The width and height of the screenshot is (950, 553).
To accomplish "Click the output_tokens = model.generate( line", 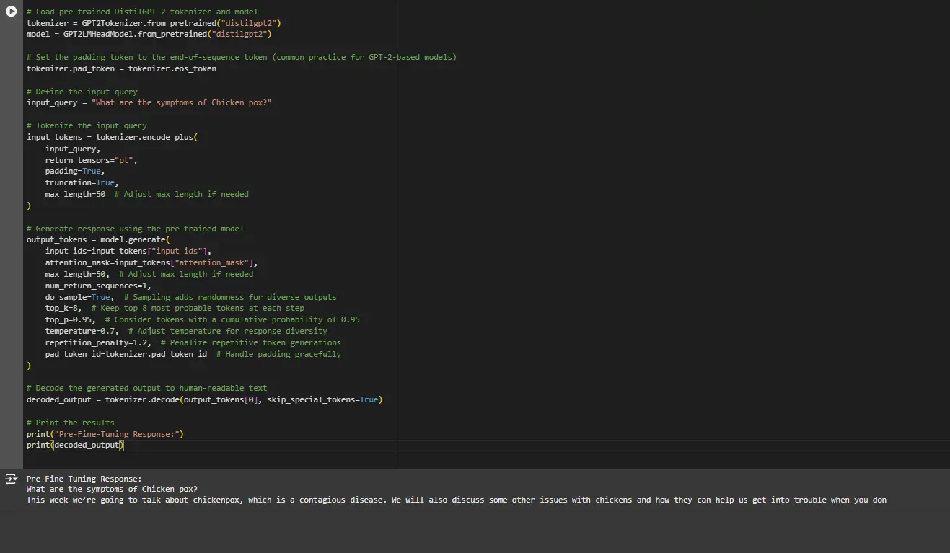I will coord(98,240).
